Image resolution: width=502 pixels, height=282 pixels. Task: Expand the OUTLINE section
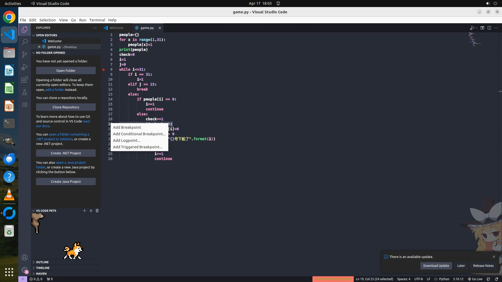(42, 262)
